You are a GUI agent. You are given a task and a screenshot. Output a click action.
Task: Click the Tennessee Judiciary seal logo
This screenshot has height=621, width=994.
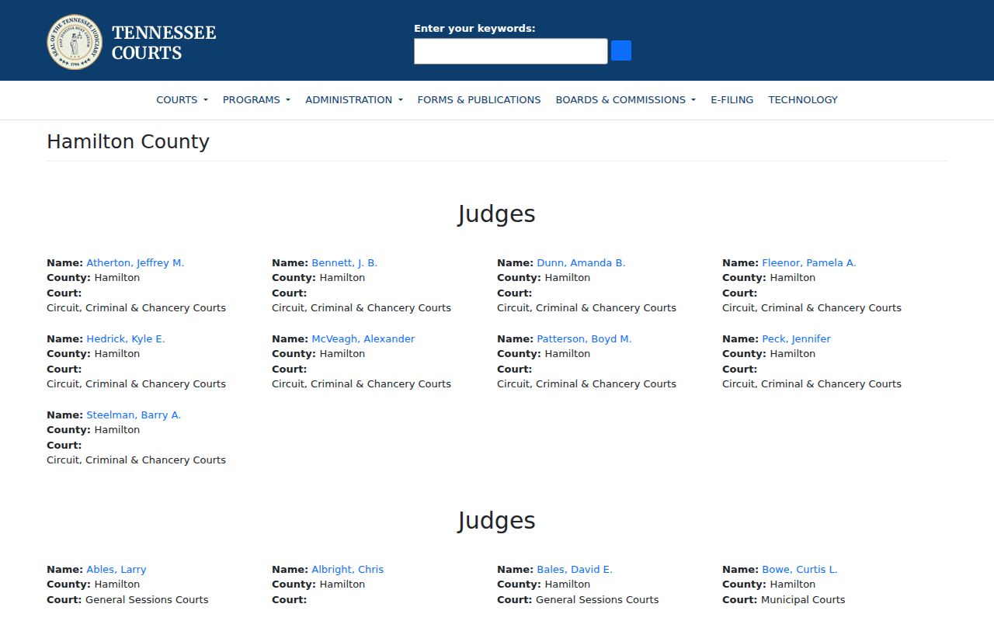[x=75, y=42]
